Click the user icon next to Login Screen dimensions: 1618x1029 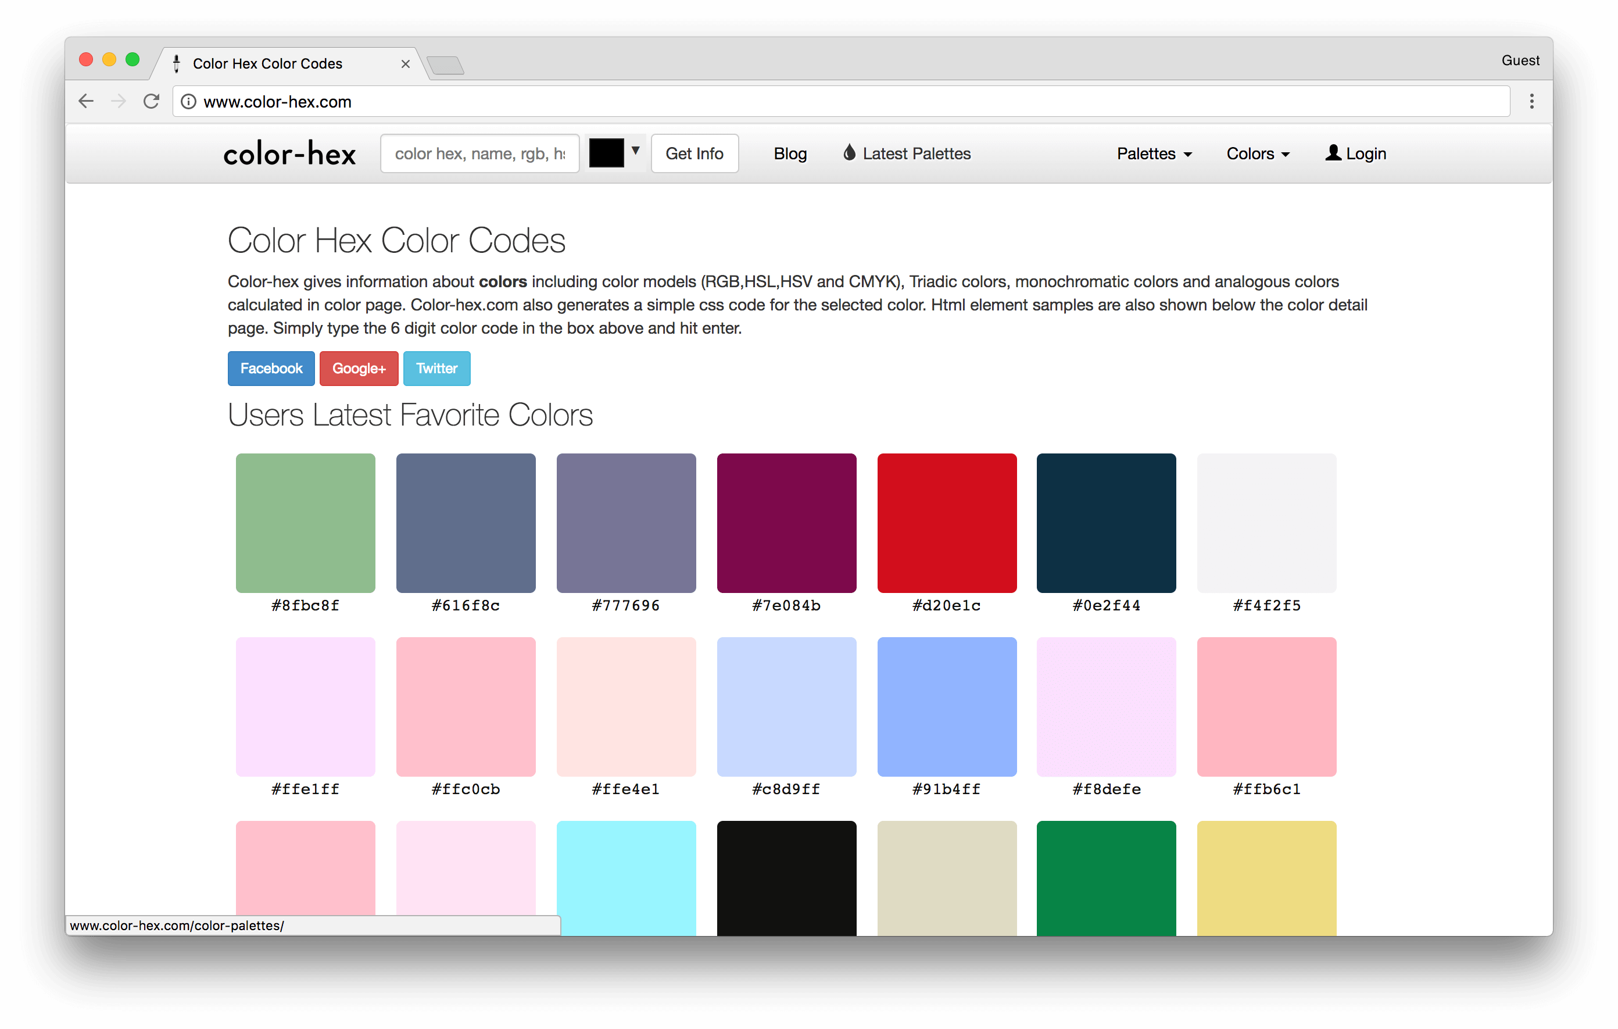point(1333,153)
